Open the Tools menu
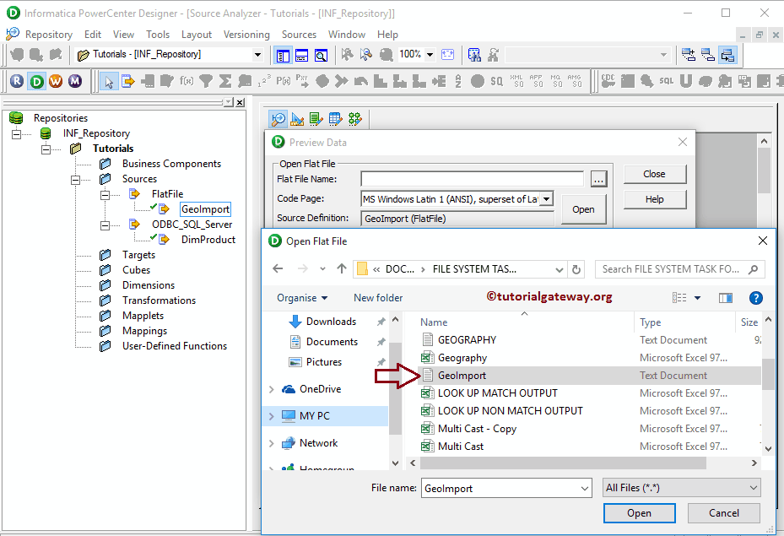This screenshot has height=536, width=784. click(158, 35)
